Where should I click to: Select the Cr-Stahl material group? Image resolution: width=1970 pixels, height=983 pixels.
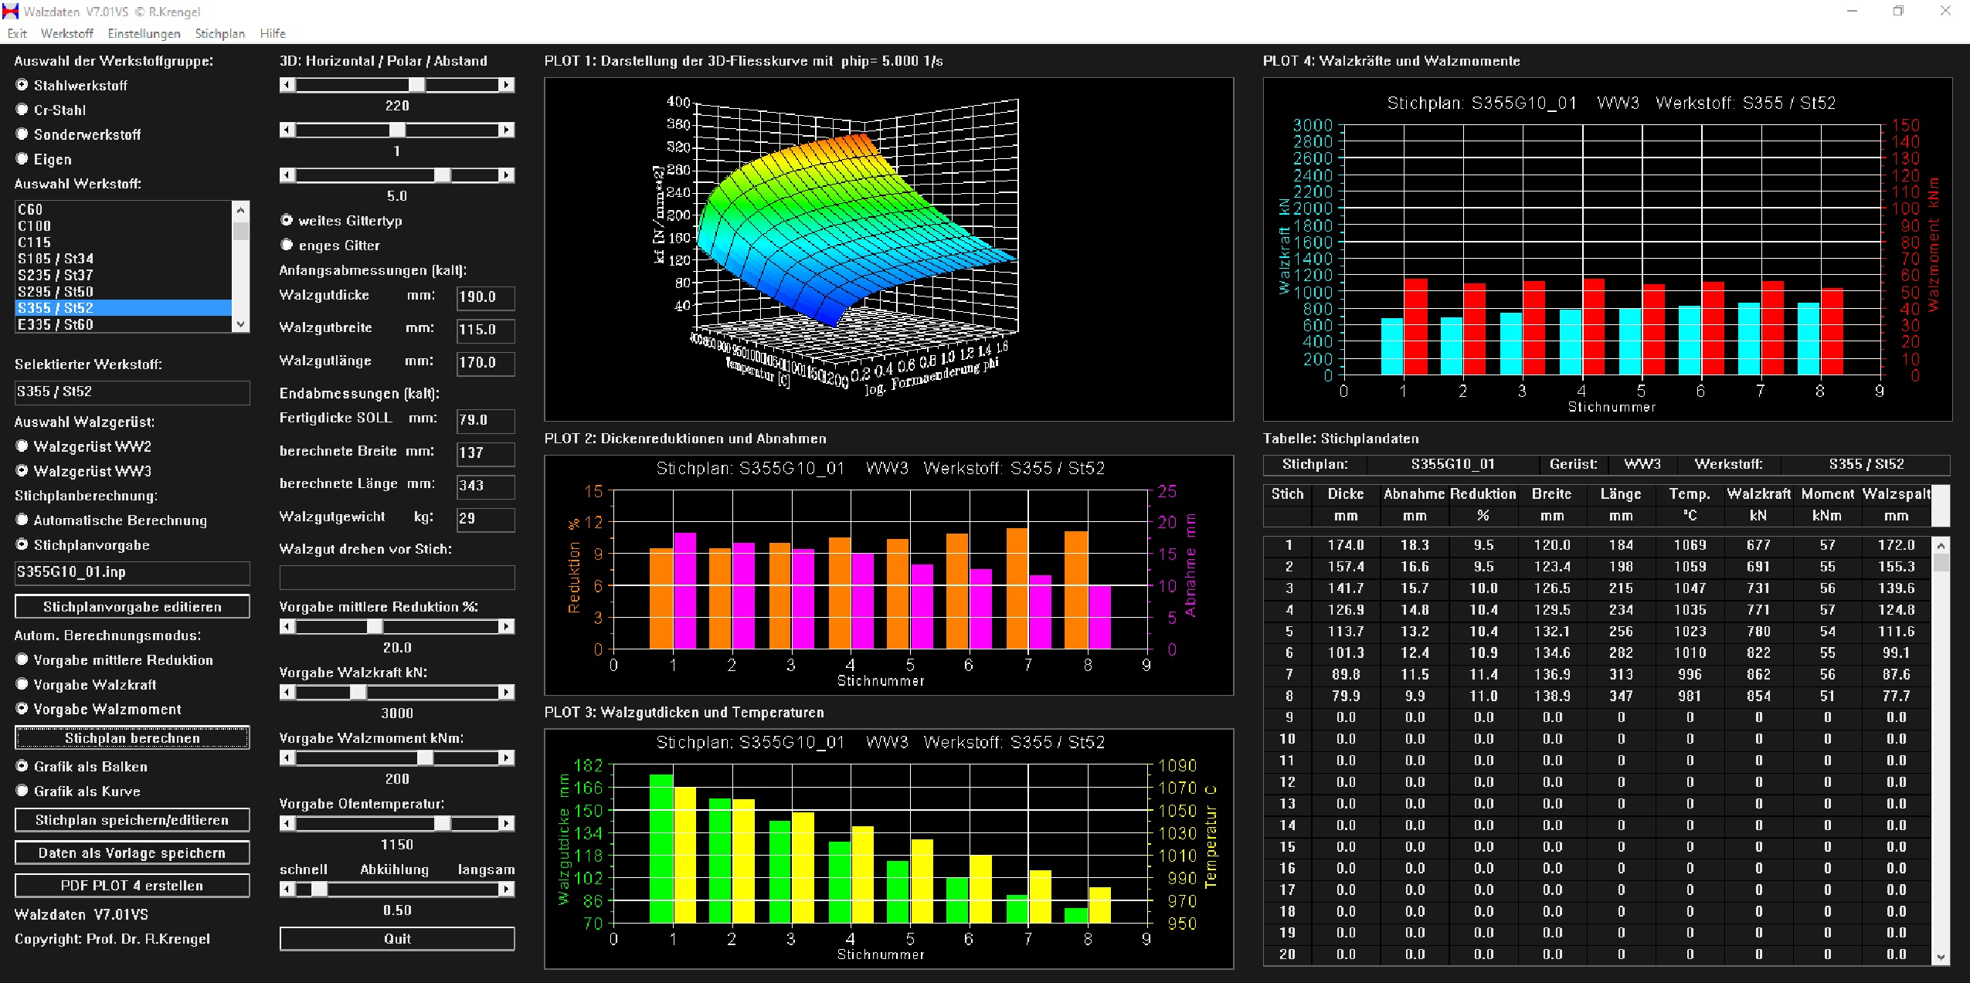click(x=22, y=110)
